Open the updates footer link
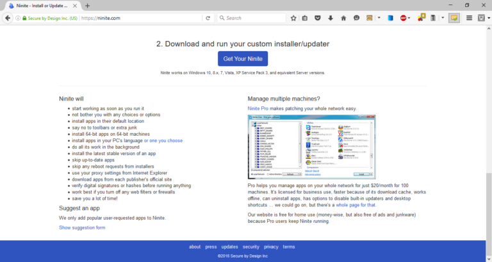This screenshot has width=492, height=262. pos(230,247)
